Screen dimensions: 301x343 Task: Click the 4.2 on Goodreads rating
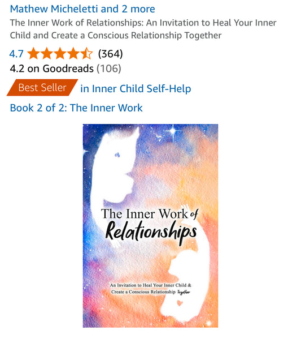52,68
